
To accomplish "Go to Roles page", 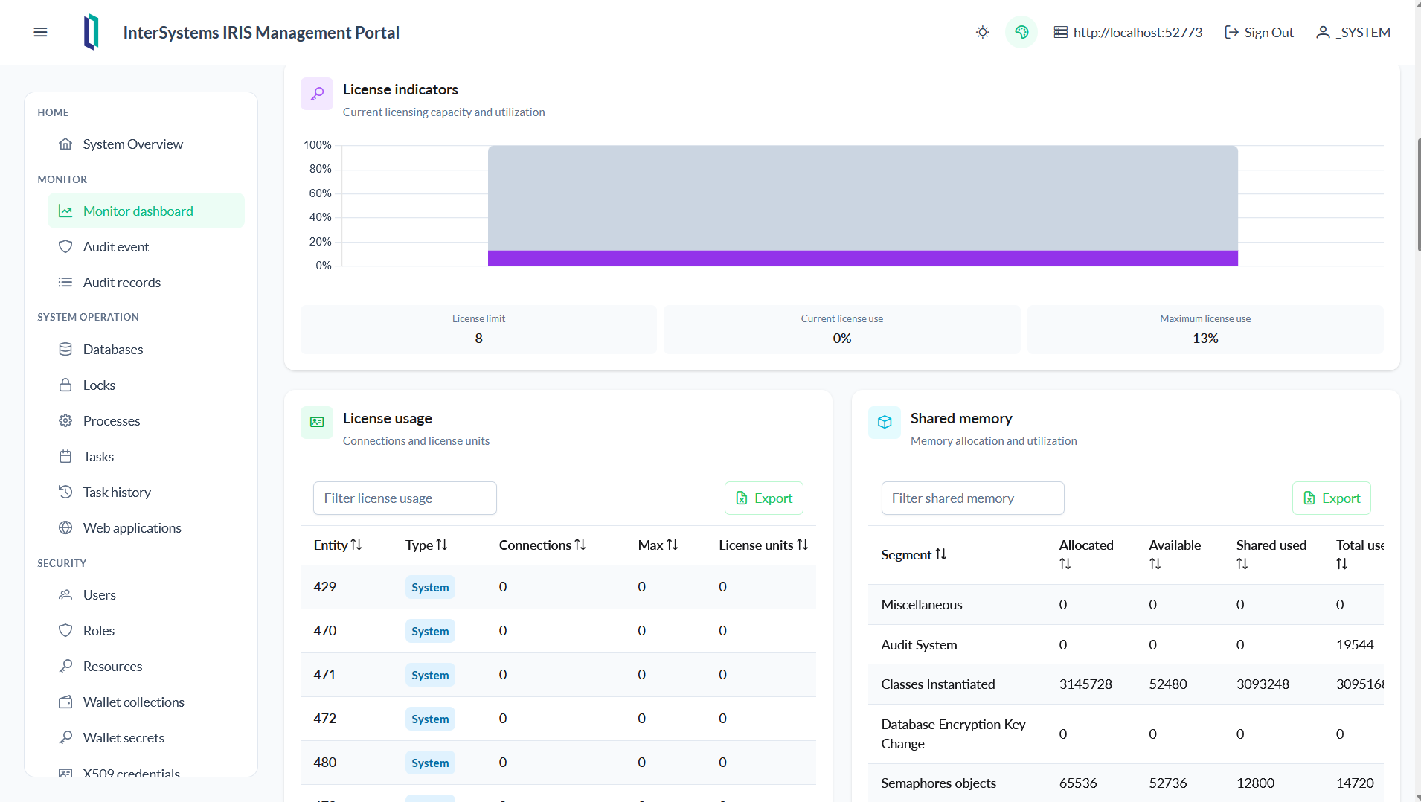I will point(146,630).
